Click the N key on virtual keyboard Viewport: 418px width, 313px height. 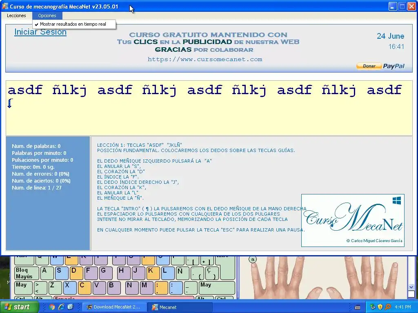[132, 288]
